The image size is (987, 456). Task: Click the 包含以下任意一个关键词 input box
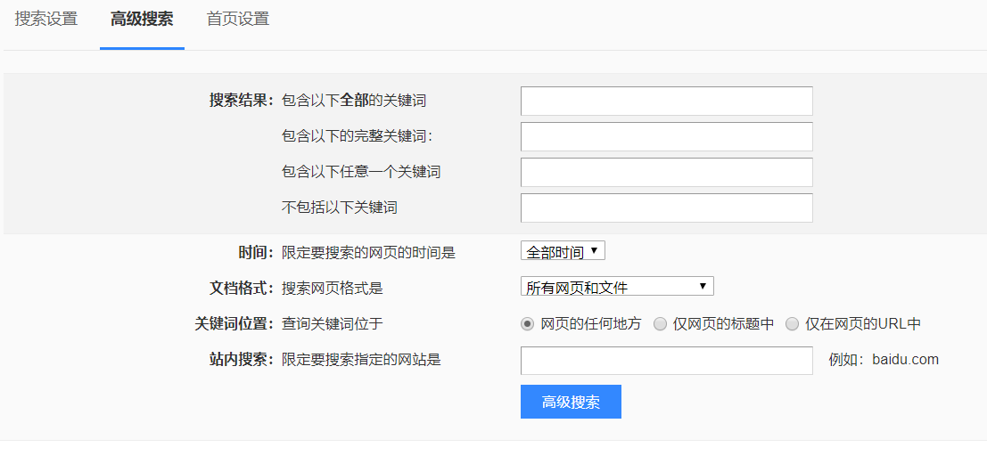[666, 172]
